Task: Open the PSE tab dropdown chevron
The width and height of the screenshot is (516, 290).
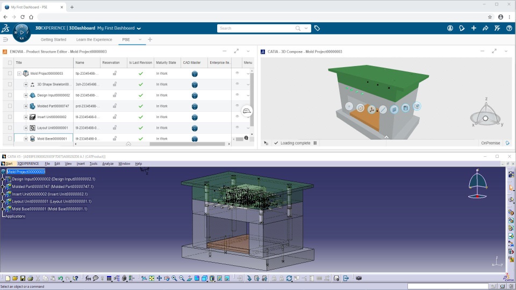Action: (x=140, y=39)
